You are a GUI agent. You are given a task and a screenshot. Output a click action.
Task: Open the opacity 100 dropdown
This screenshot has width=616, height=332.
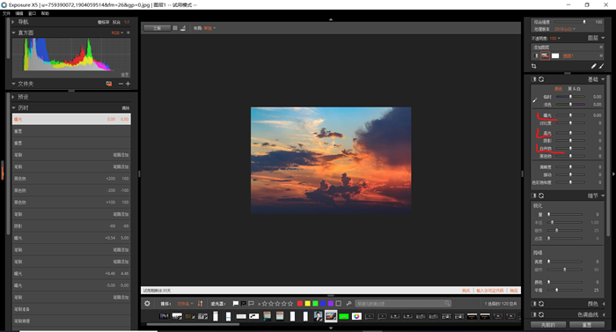(554, 38)
